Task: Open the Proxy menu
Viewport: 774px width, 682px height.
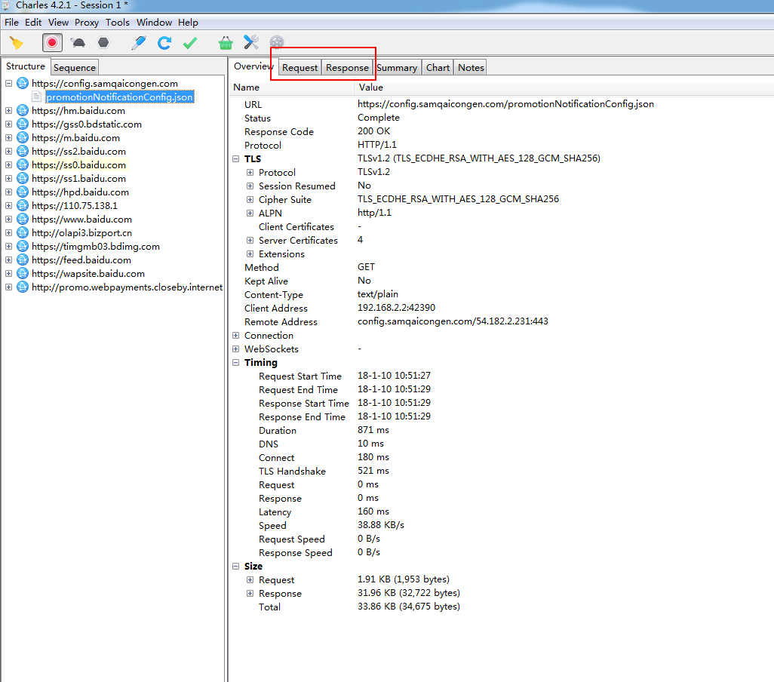Action: 87,22
